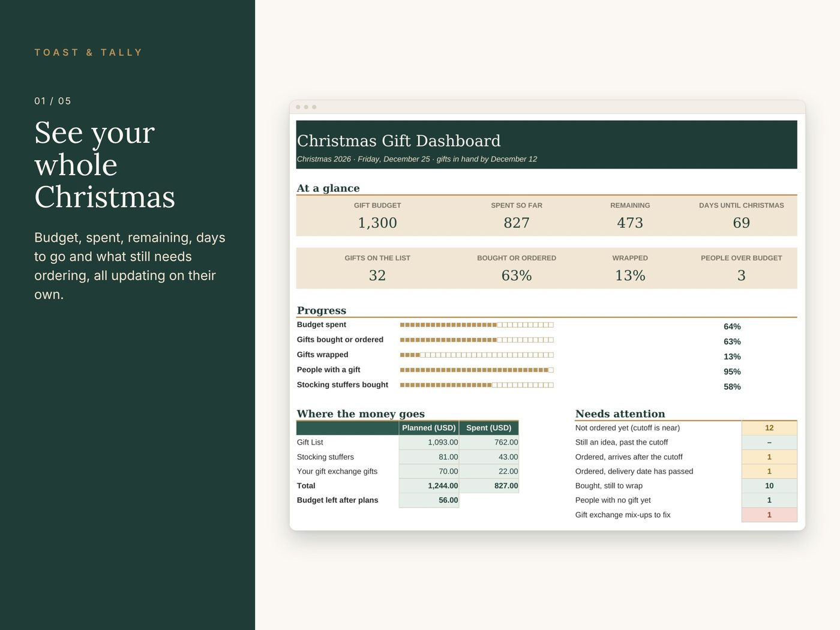The image size is (840, 630).
Task: Select the 95% people with a gift percentage
Action: [732, 371]
